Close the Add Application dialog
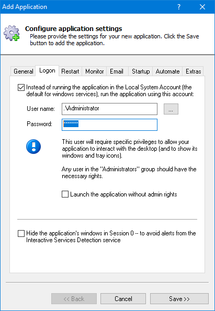Image resolution: width=215 pixels, height=311 pixels. pos(202,7)
